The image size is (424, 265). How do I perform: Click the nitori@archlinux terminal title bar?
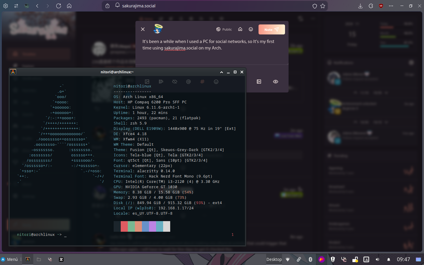pos(117,72)
